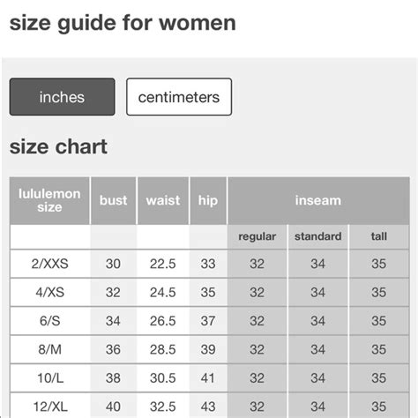418x418 pixels.
Task: Click the hip column header
Action: [208, 200]
